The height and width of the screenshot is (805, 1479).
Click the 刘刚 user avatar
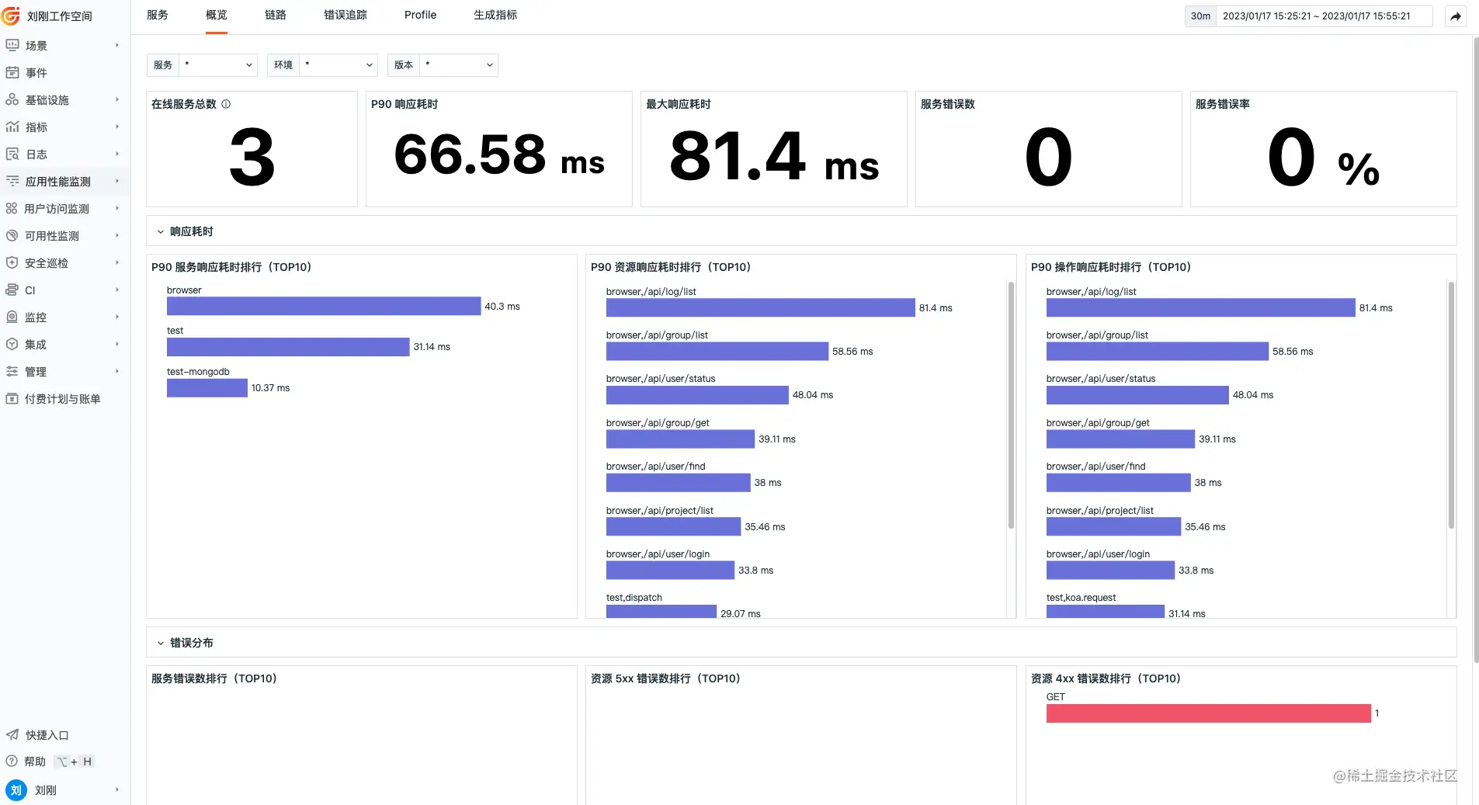16,790
